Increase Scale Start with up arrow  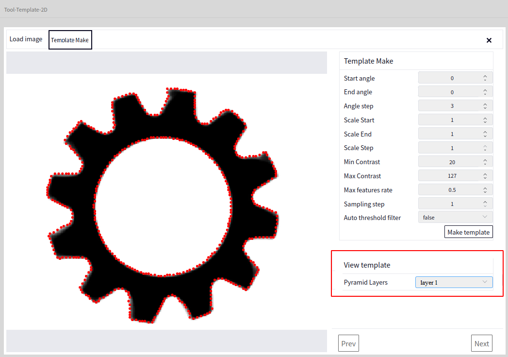click(485, 118)
